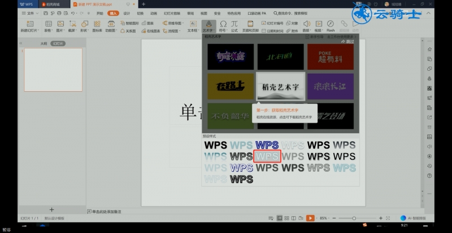The image size is (452, 233).
Task: Click 单击此处添加备注 notes area
Action: tap(104, 212)
